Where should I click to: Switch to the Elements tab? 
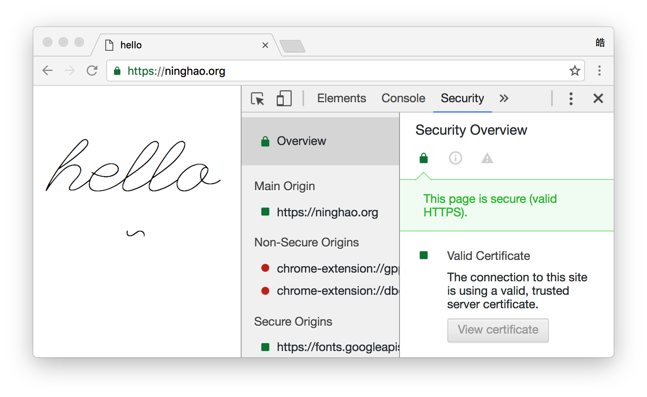341,98
